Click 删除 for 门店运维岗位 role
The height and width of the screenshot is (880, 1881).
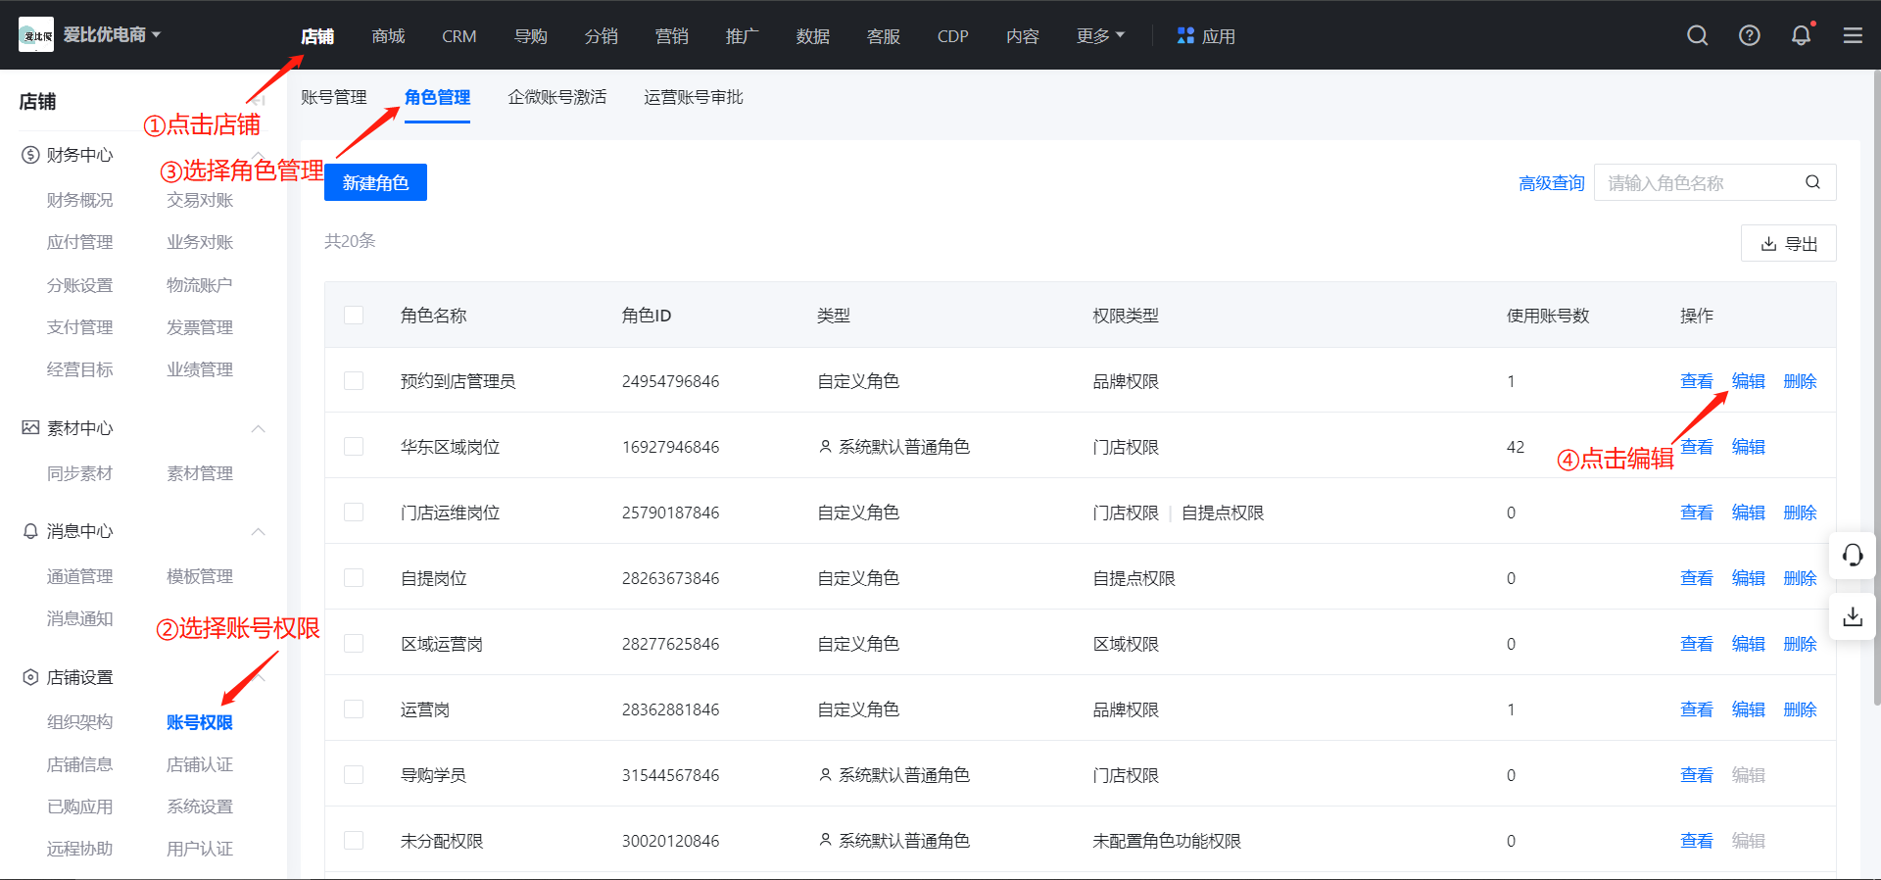(1800, 513)
